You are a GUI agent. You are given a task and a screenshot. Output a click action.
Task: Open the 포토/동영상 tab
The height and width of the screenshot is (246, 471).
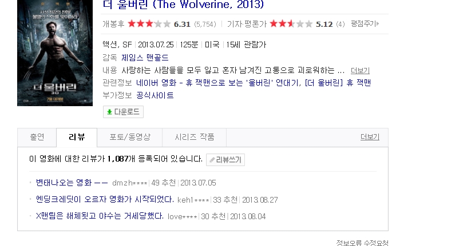pos(130,137)
